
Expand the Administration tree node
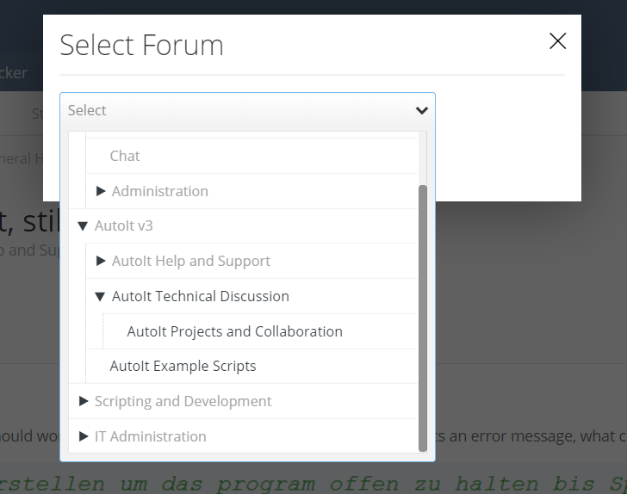tap(101, 191)
